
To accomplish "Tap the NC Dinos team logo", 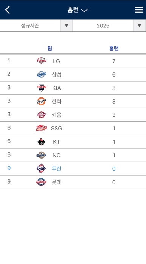I will tap(41, 155).
